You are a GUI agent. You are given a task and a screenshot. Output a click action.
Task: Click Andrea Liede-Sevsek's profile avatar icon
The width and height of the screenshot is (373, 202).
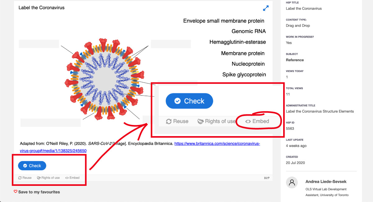point(292,182)
